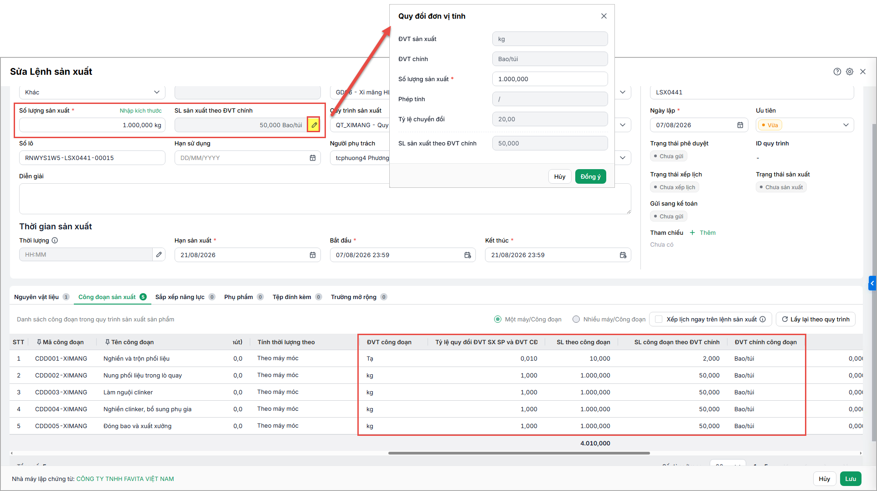Close the Quy đổi đơn vị tính dialog

tap(604, 16)
